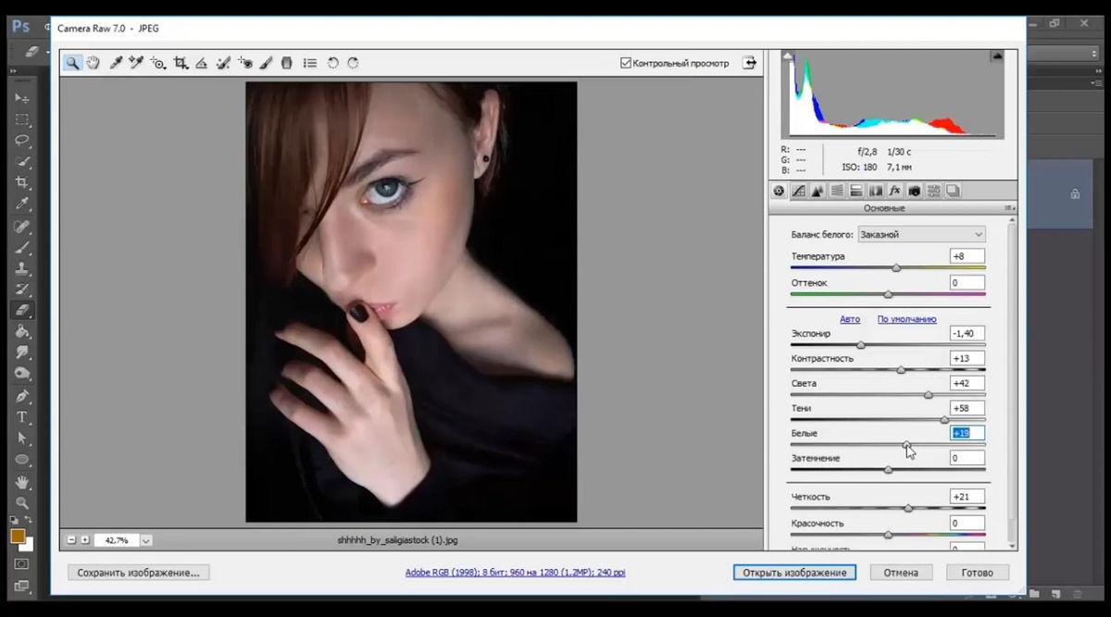Open the Detail panel tab
The height and width of the screenshot is (617, 1111).
(818, 191)
